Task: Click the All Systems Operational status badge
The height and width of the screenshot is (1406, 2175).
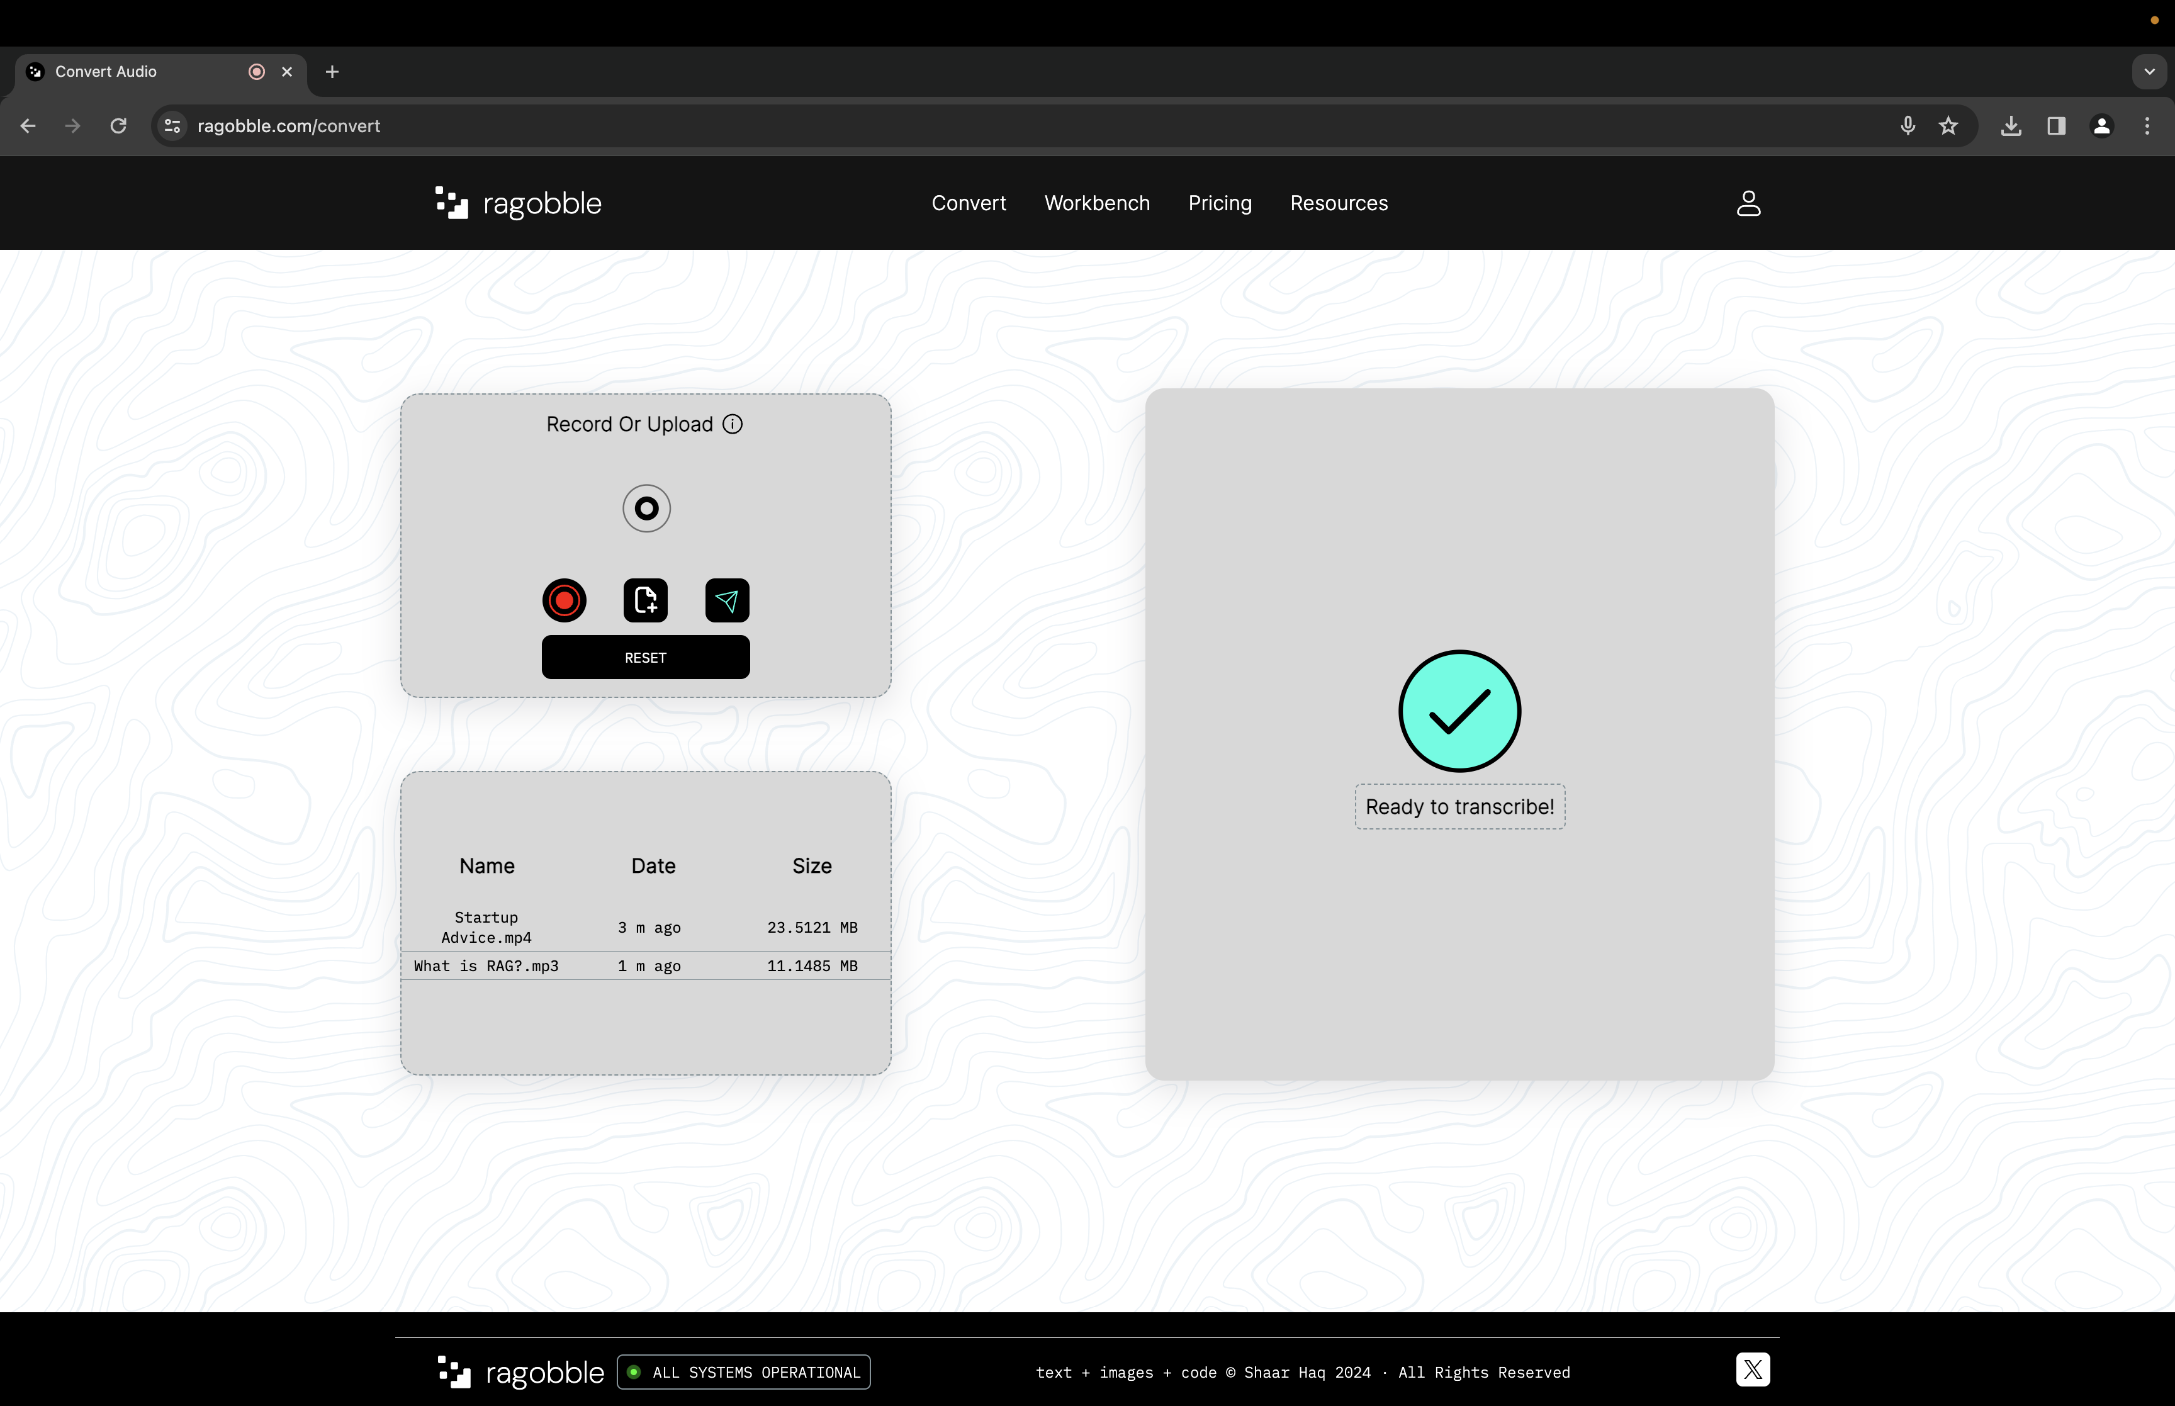Action: coord(744,1372)
